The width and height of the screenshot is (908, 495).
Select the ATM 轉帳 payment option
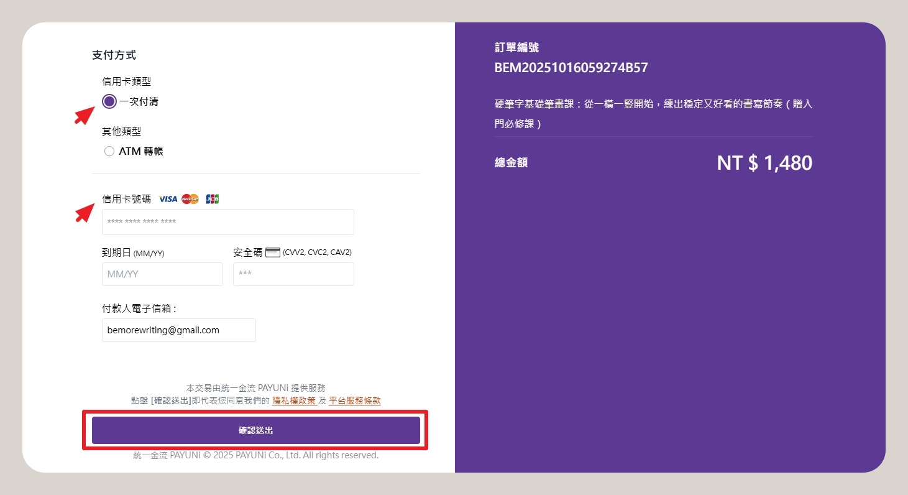click(x=109, y=150)
